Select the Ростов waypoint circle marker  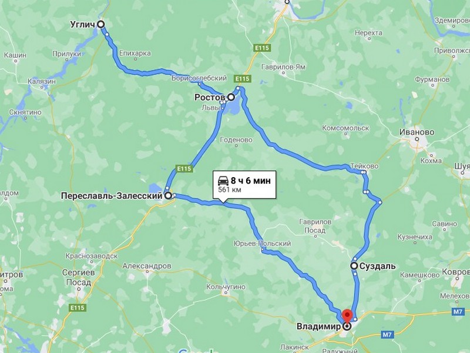click(231, 97)
